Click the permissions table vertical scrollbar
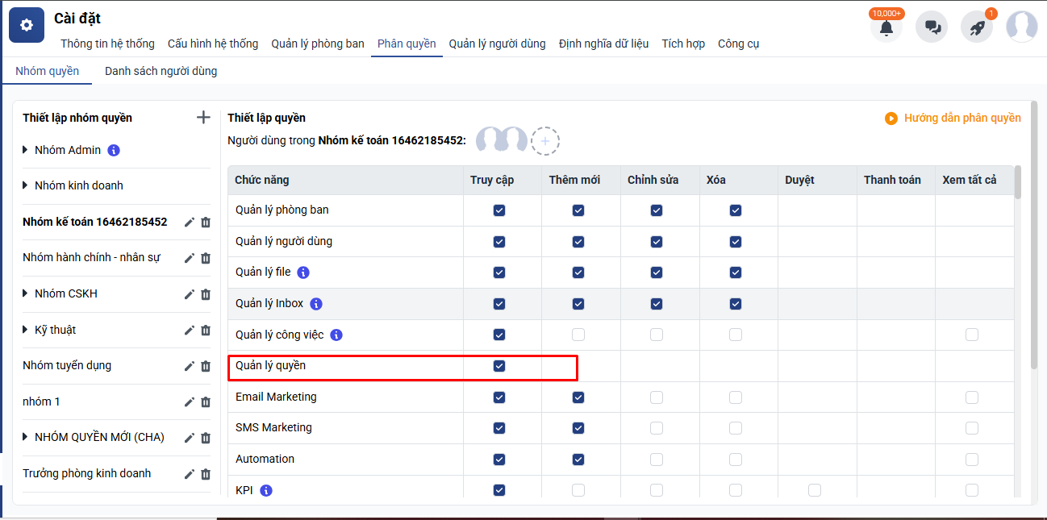 pos(1018,182)
